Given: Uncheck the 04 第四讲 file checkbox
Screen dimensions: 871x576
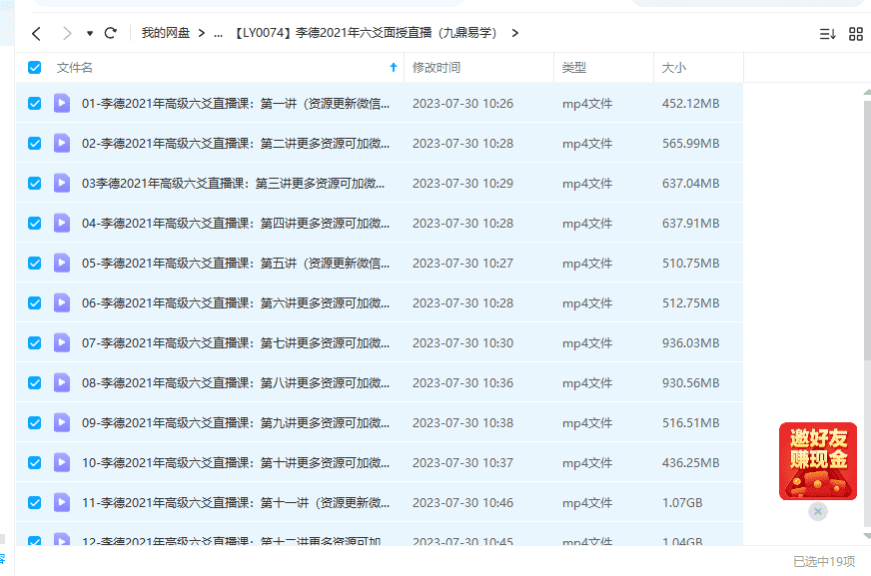Looking at the screenshot, I should coord(35,223).
